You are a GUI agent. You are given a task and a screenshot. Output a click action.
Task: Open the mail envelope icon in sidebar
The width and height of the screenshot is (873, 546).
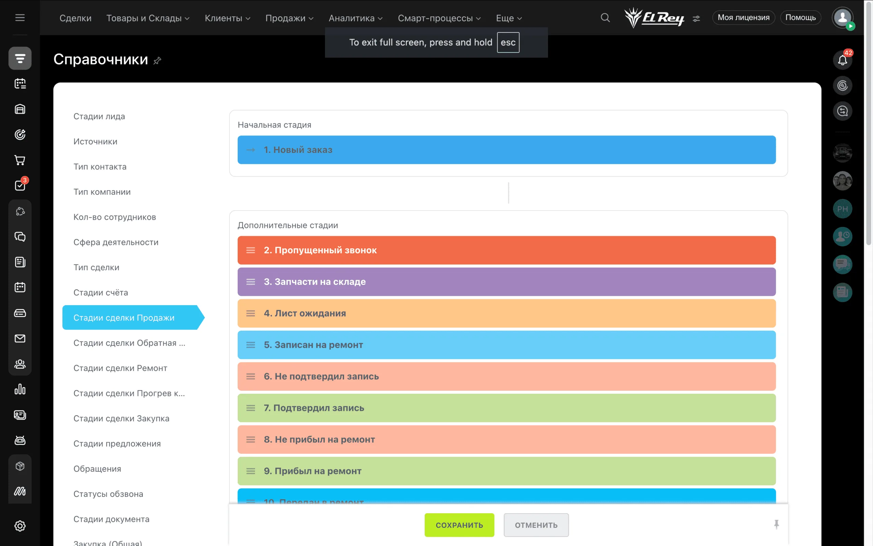coord(20,339)
